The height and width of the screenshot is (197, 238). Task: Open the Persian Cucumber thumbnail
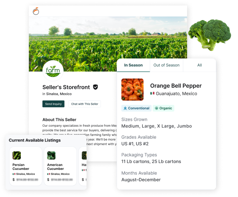(17, 155)
